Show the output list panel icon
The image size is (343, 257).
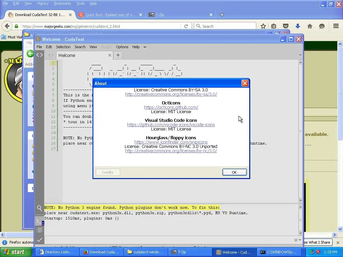(40, 230)
